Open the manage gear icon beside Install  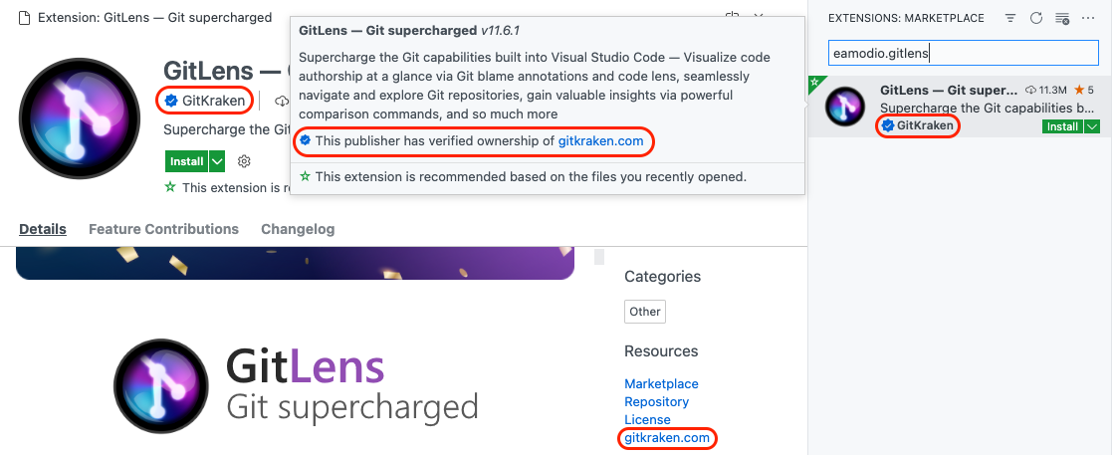[245, 161]
